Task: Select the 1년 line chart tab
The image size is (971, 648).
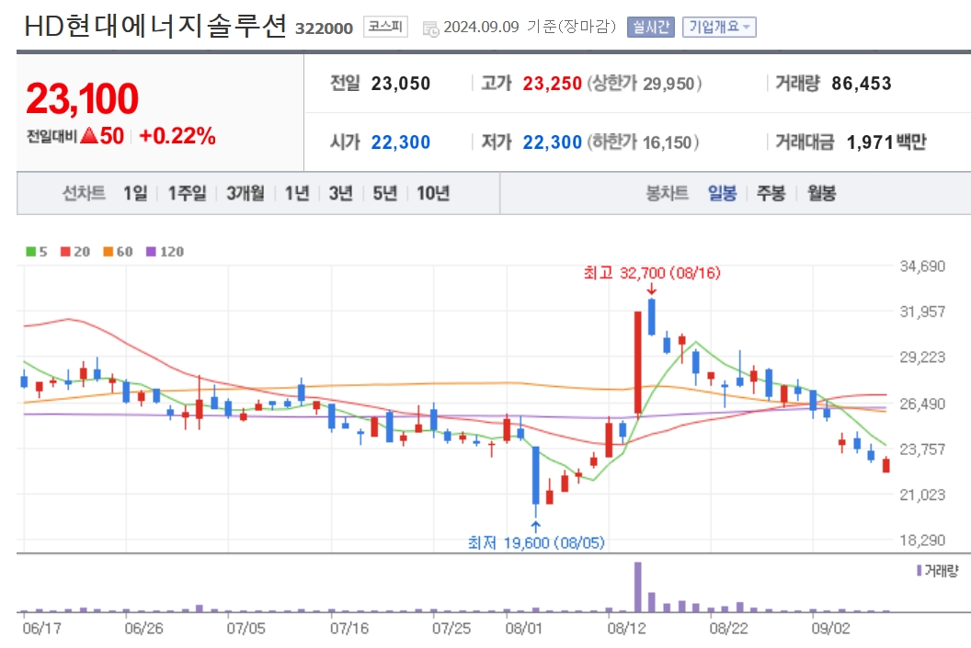Action: coord(297,193)
